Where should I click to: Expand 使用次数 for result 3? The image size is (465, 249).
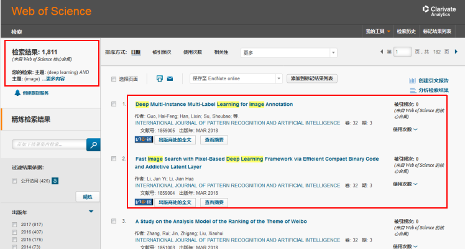click(405, 246)
